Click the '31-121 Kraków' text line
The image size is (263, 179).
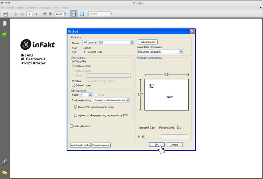point(33,63)
